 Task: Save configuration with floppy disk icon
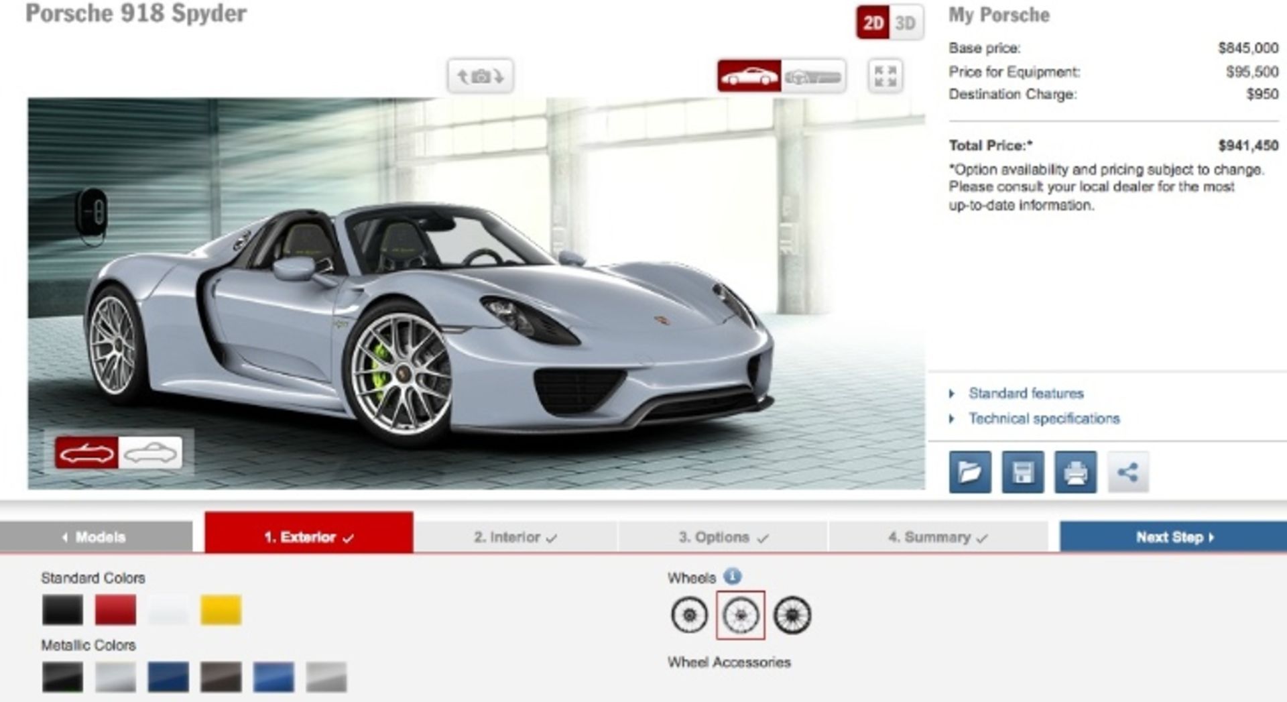click(x=1022, y=473)
